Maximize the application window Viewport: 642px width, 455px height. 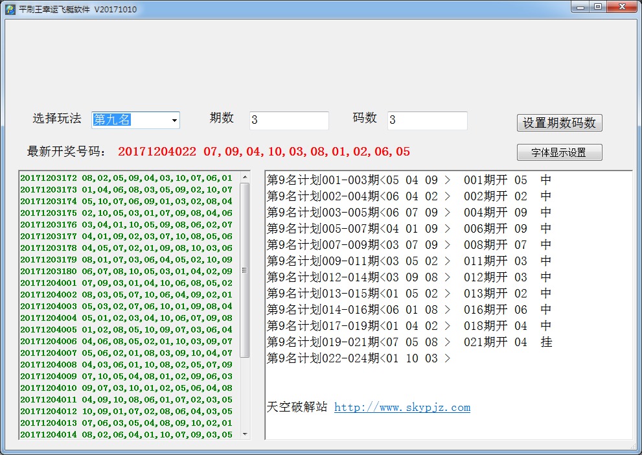[597, 7]
